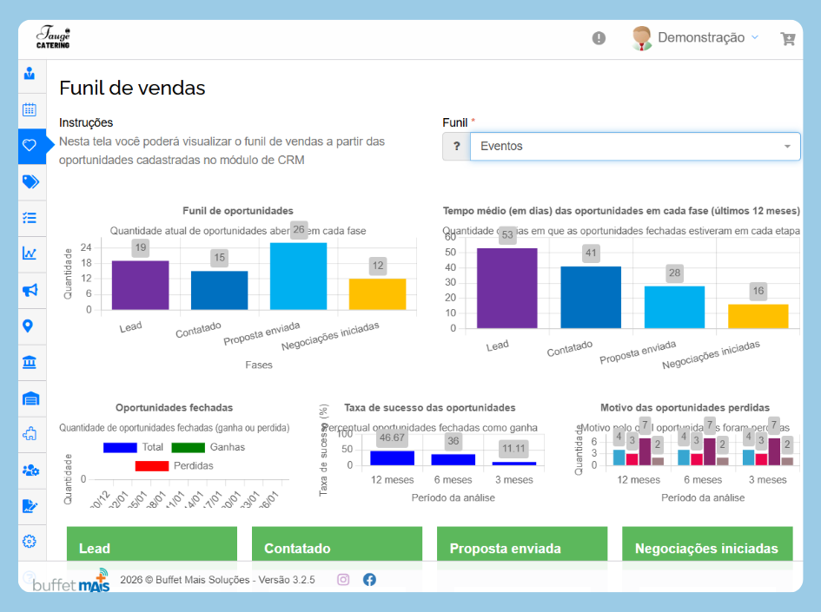This screenshot has height=612, width=821.
Task: Open the puzzle piece integrations icon
Action: [30, 433]
